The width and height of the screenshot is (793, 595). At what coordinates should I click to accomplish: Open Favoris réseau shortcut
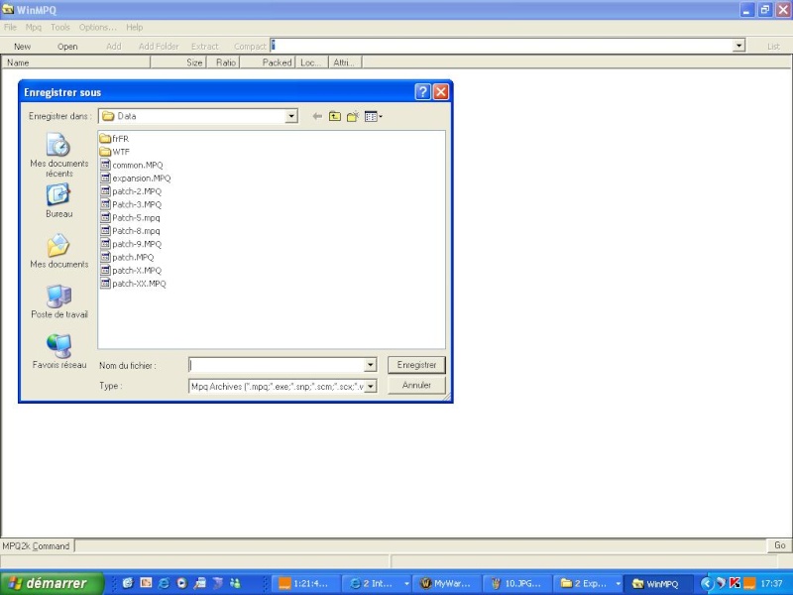tap(59, 352)
